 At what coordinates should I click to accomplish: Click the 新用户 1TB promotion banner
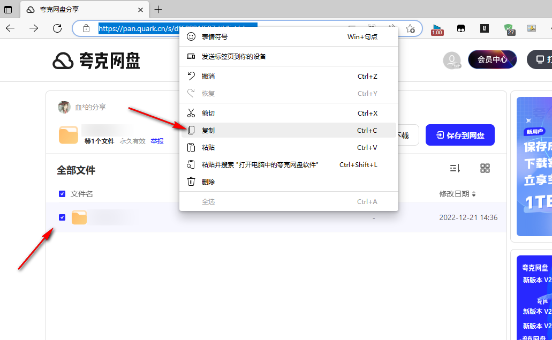534,167
